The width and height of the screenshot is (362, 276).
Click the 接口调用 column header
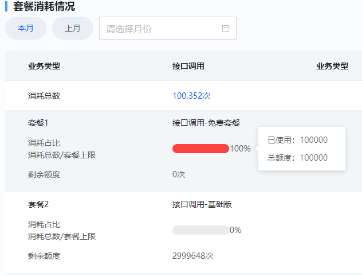(x=188, y=66)
